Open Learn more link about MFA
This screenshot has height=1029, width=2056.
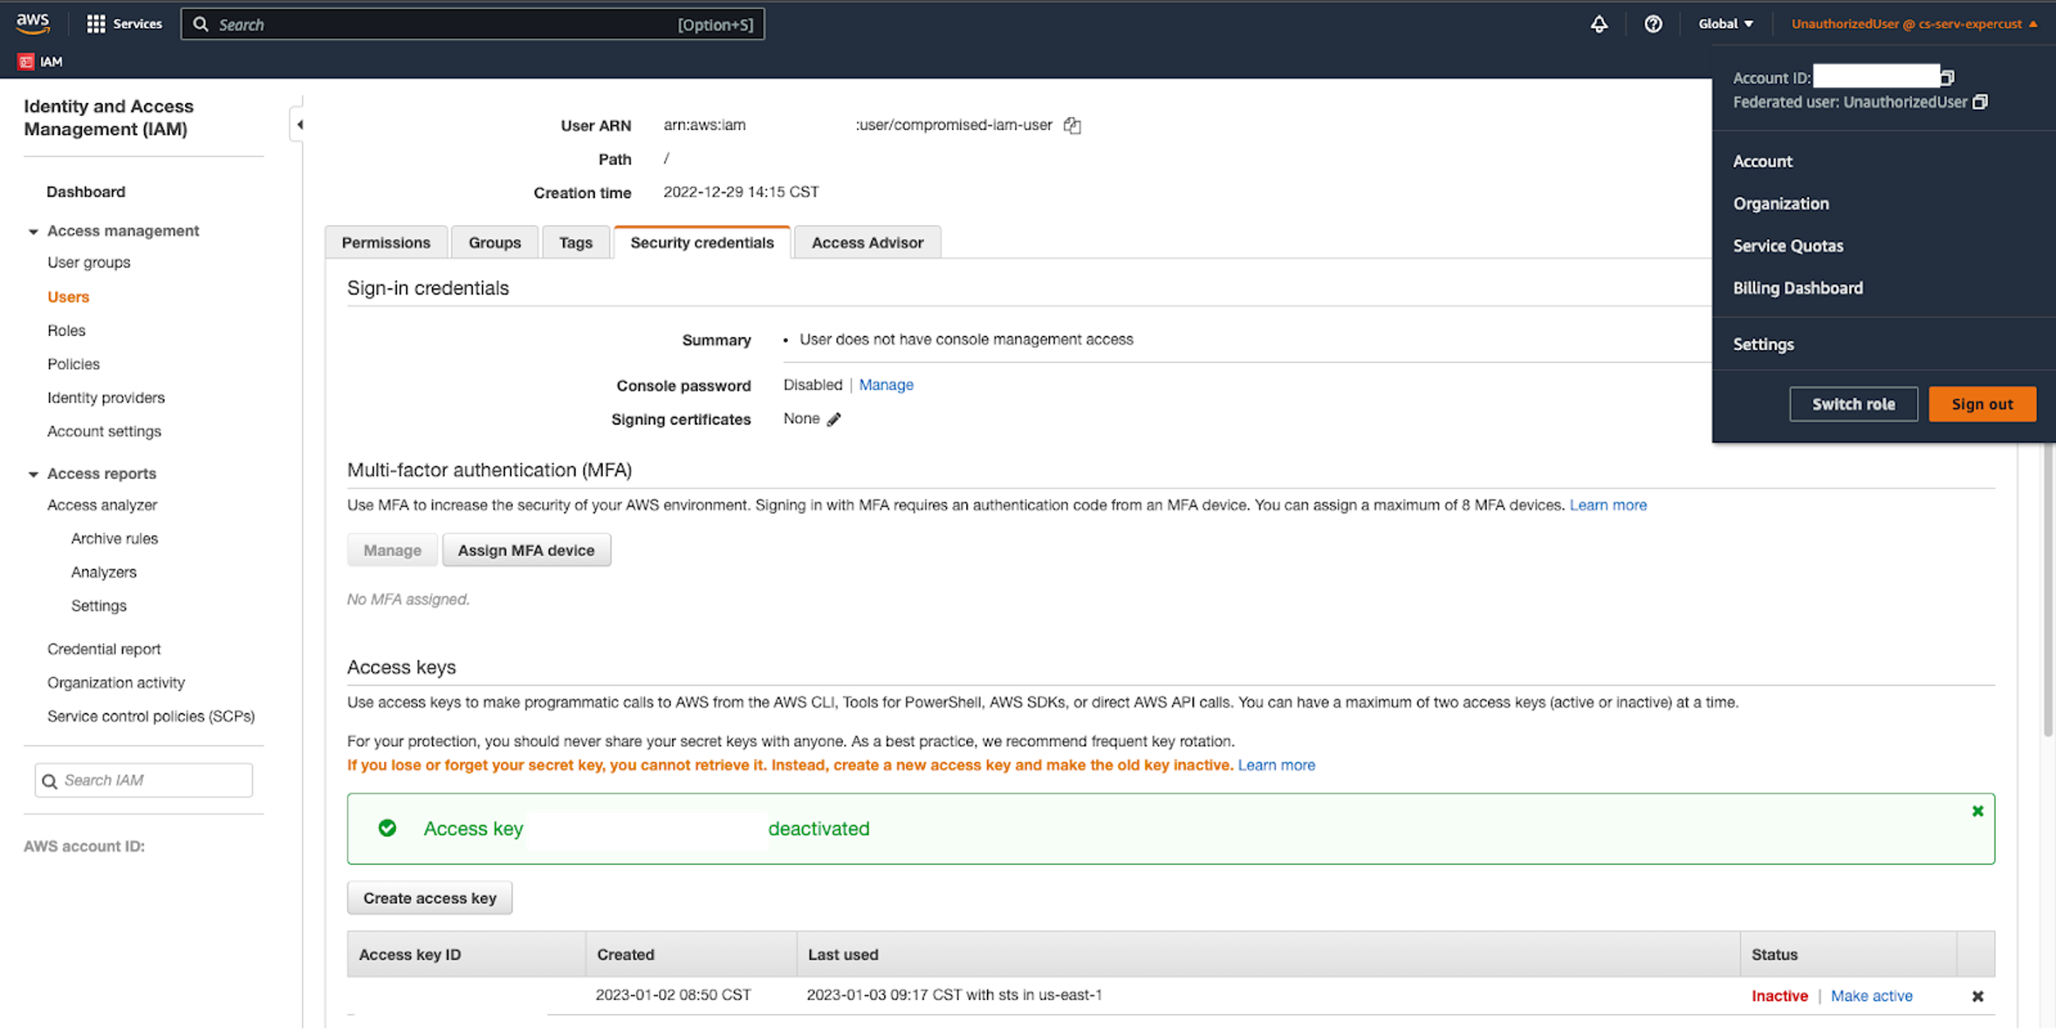click(1607, 505)
